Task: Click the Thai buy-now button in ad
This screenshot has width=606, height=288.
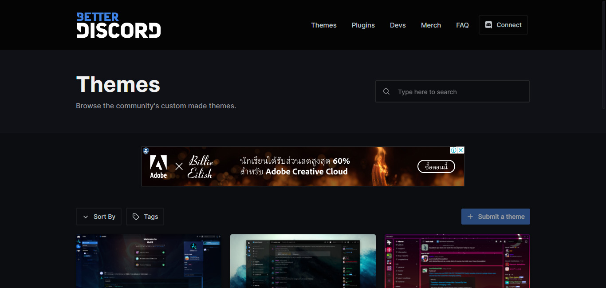Action: [436, 166]
